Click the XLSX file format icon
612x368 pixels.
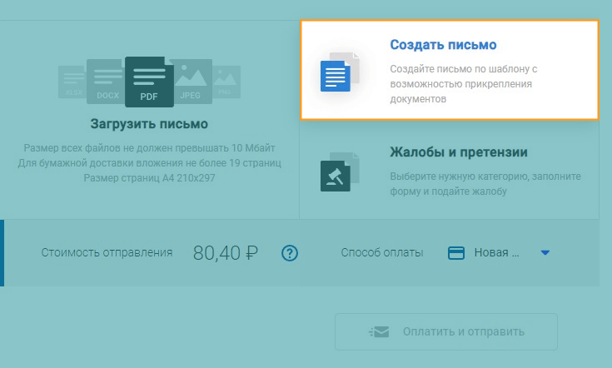tap(72, 82)
